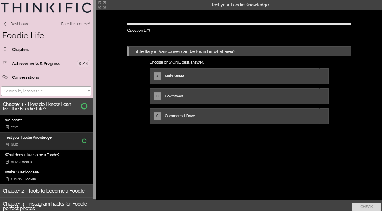Click the back chevron beside Dashboard
Screen dimensions: 382x211
(5, 24)
